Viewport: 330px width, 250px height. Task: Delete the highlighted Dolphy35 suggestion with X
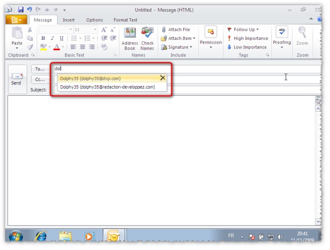click(162, 78)
